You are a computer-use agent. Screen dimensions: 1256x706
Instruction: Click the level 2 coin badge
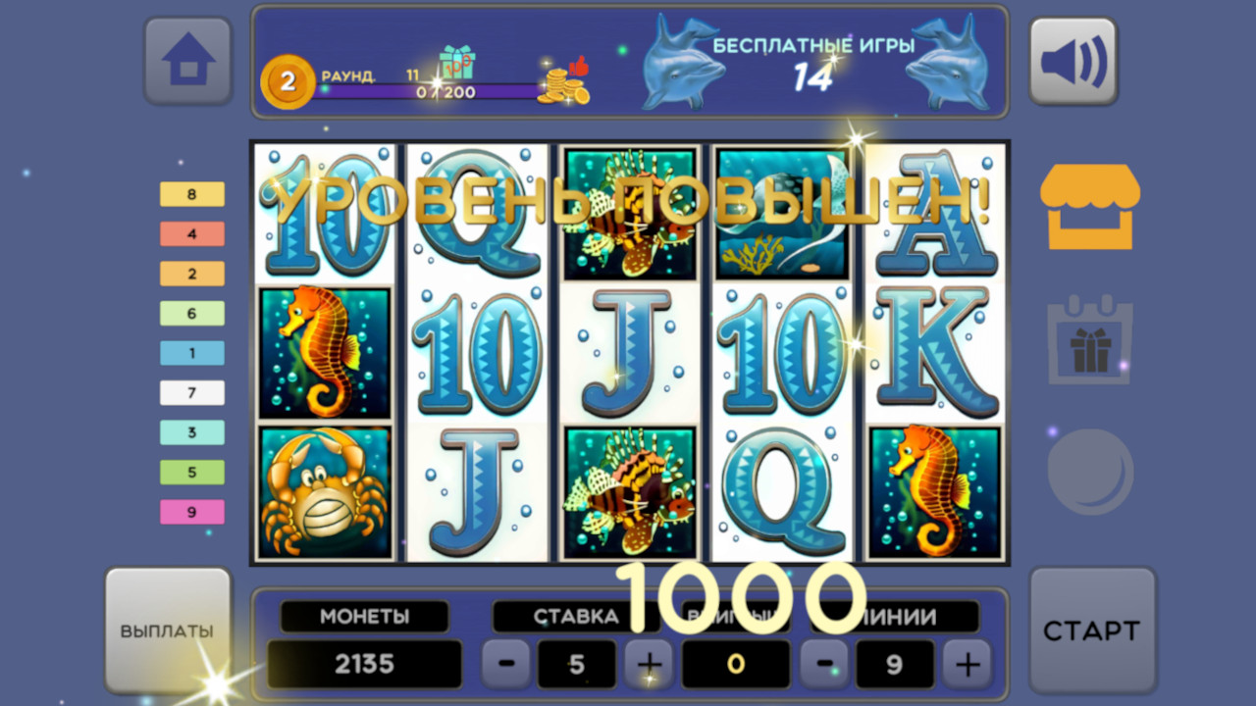click(x=288, y=82)
